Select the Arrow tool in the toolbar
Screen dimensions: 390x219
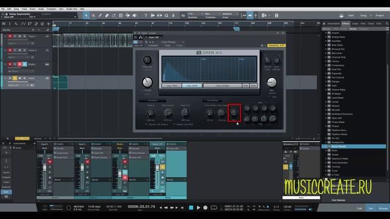click(86, 16)
